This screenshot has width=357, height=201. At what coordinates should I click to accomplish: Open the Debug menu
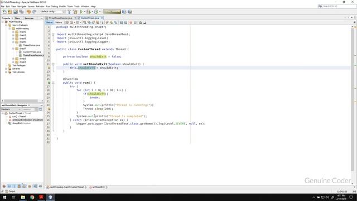55,6
